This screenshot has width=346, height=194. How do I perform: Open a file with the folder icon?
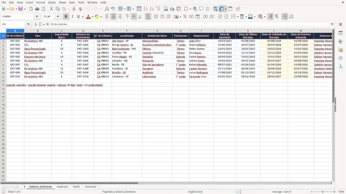12,9
